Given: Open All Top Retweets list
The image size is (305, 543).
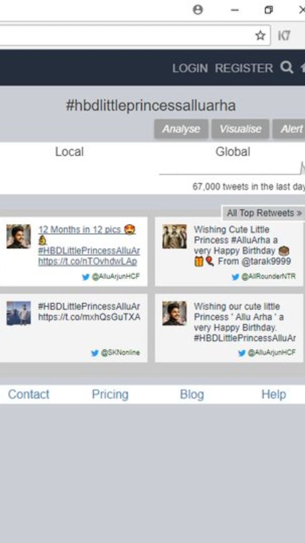Looking at the screenshot, I should 264,213.
